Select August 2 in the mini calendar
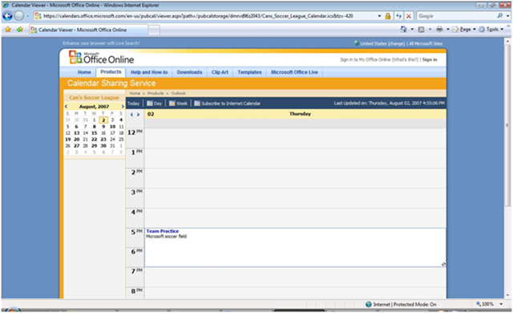 [x=103, y=120]
